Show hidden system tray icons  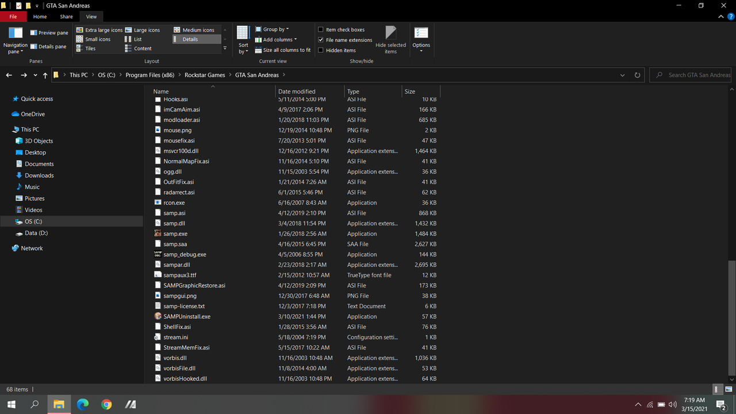click(x=638, y=405)
